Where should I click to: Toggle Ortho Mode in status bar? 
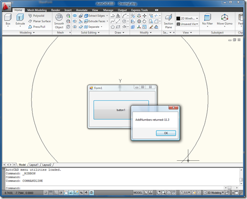pyautogui.click(x=56, y=192)
